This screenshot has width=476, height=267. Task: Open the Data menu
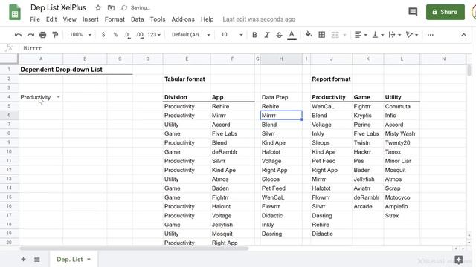tap(137, 19)
